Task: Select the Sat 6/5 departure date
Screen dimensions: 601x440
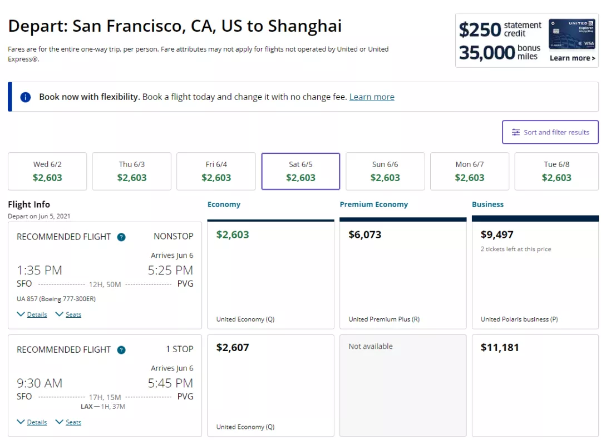Action: [x=300, y=171]
